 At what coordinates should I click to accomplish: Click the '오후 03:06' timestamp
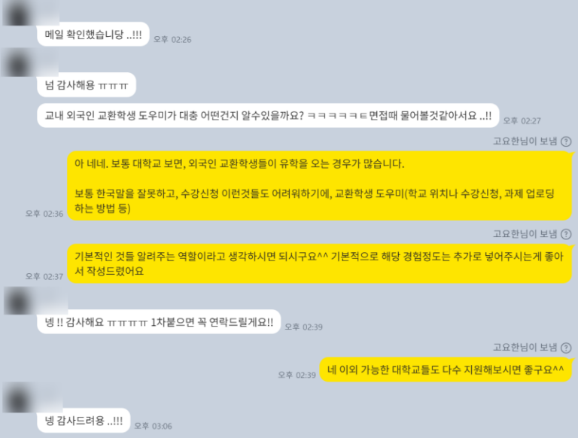pos(153,426)
